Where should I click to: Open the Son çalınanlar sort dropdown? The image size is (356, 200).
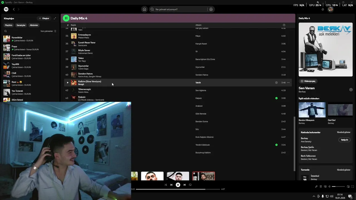48,31
